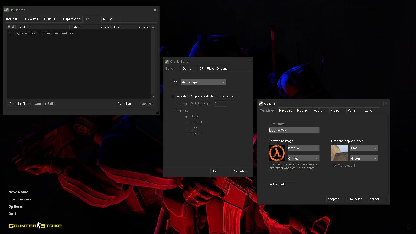Click Quit in the main menu
The image size is (416, 234).
click(x=12, y=214)
